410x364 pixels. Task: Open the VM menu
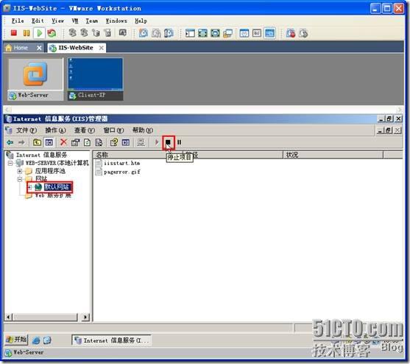[x=75, y=21]
